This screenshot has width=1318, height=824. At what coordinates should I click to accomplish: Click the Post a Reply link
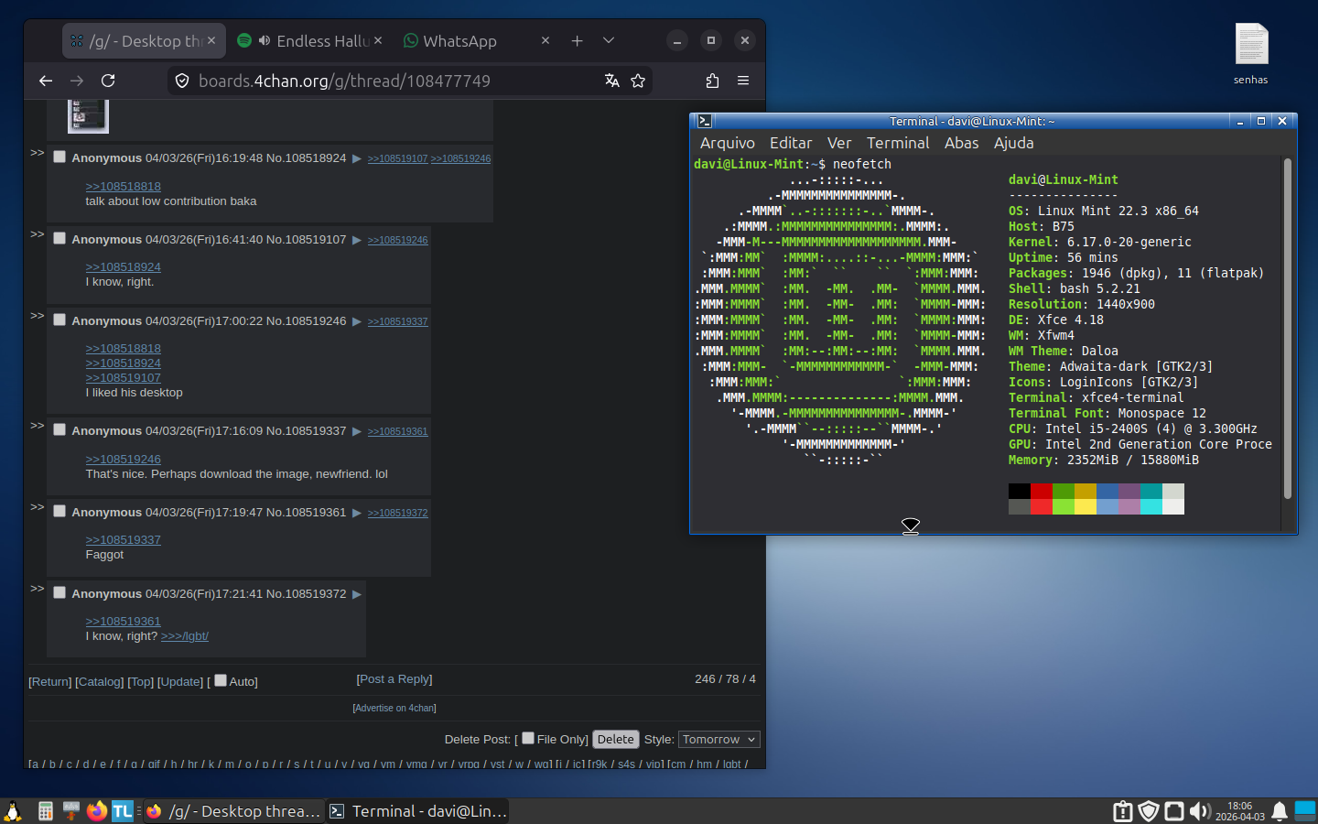click(x=394, y=679)
